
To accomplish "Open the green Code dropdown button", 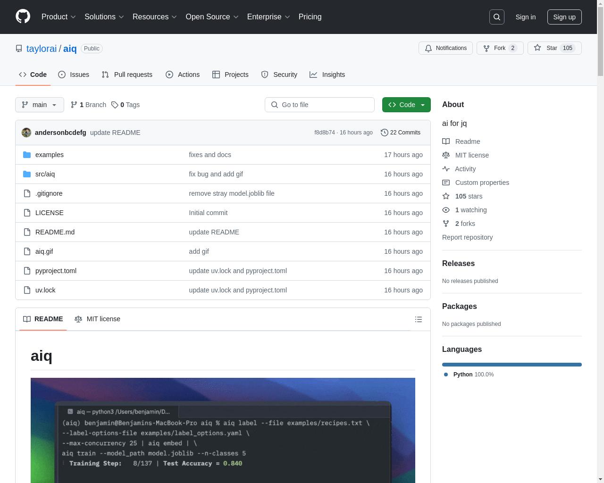I will pyautogui.click(x=406, y=105).
